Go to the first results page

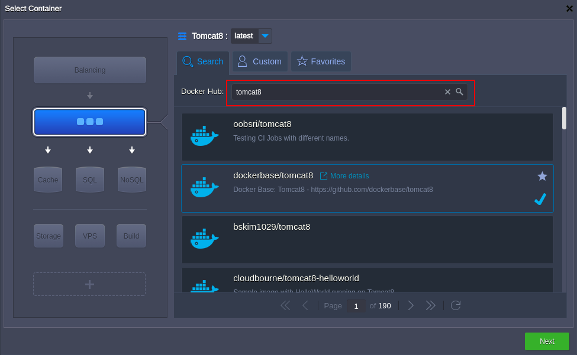(x=285, y=305)
